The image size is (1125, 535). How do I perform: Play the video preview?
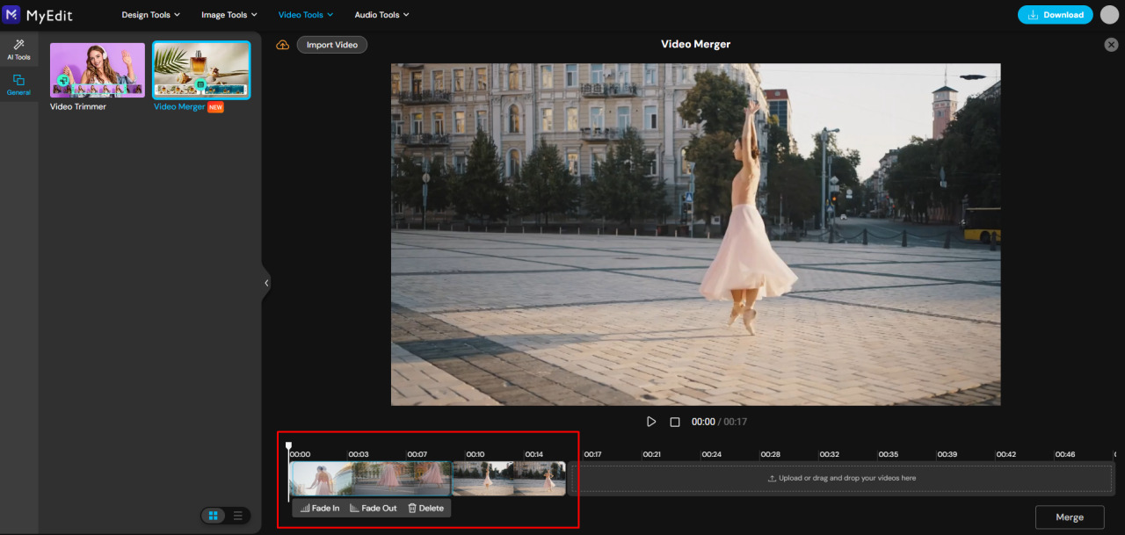tap(651, 421)
